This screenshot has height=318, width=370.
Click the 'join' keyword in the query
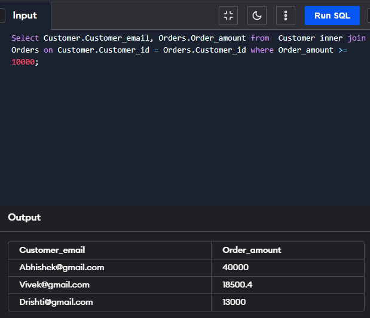(356, 38)
